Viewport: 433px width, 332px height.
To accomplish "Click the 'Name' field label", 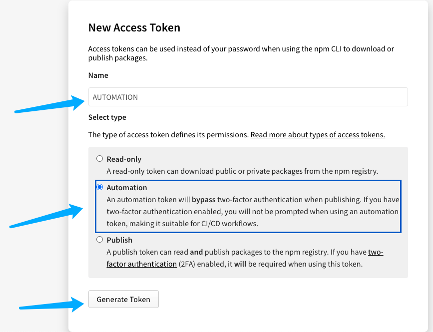I will [98, 75].
